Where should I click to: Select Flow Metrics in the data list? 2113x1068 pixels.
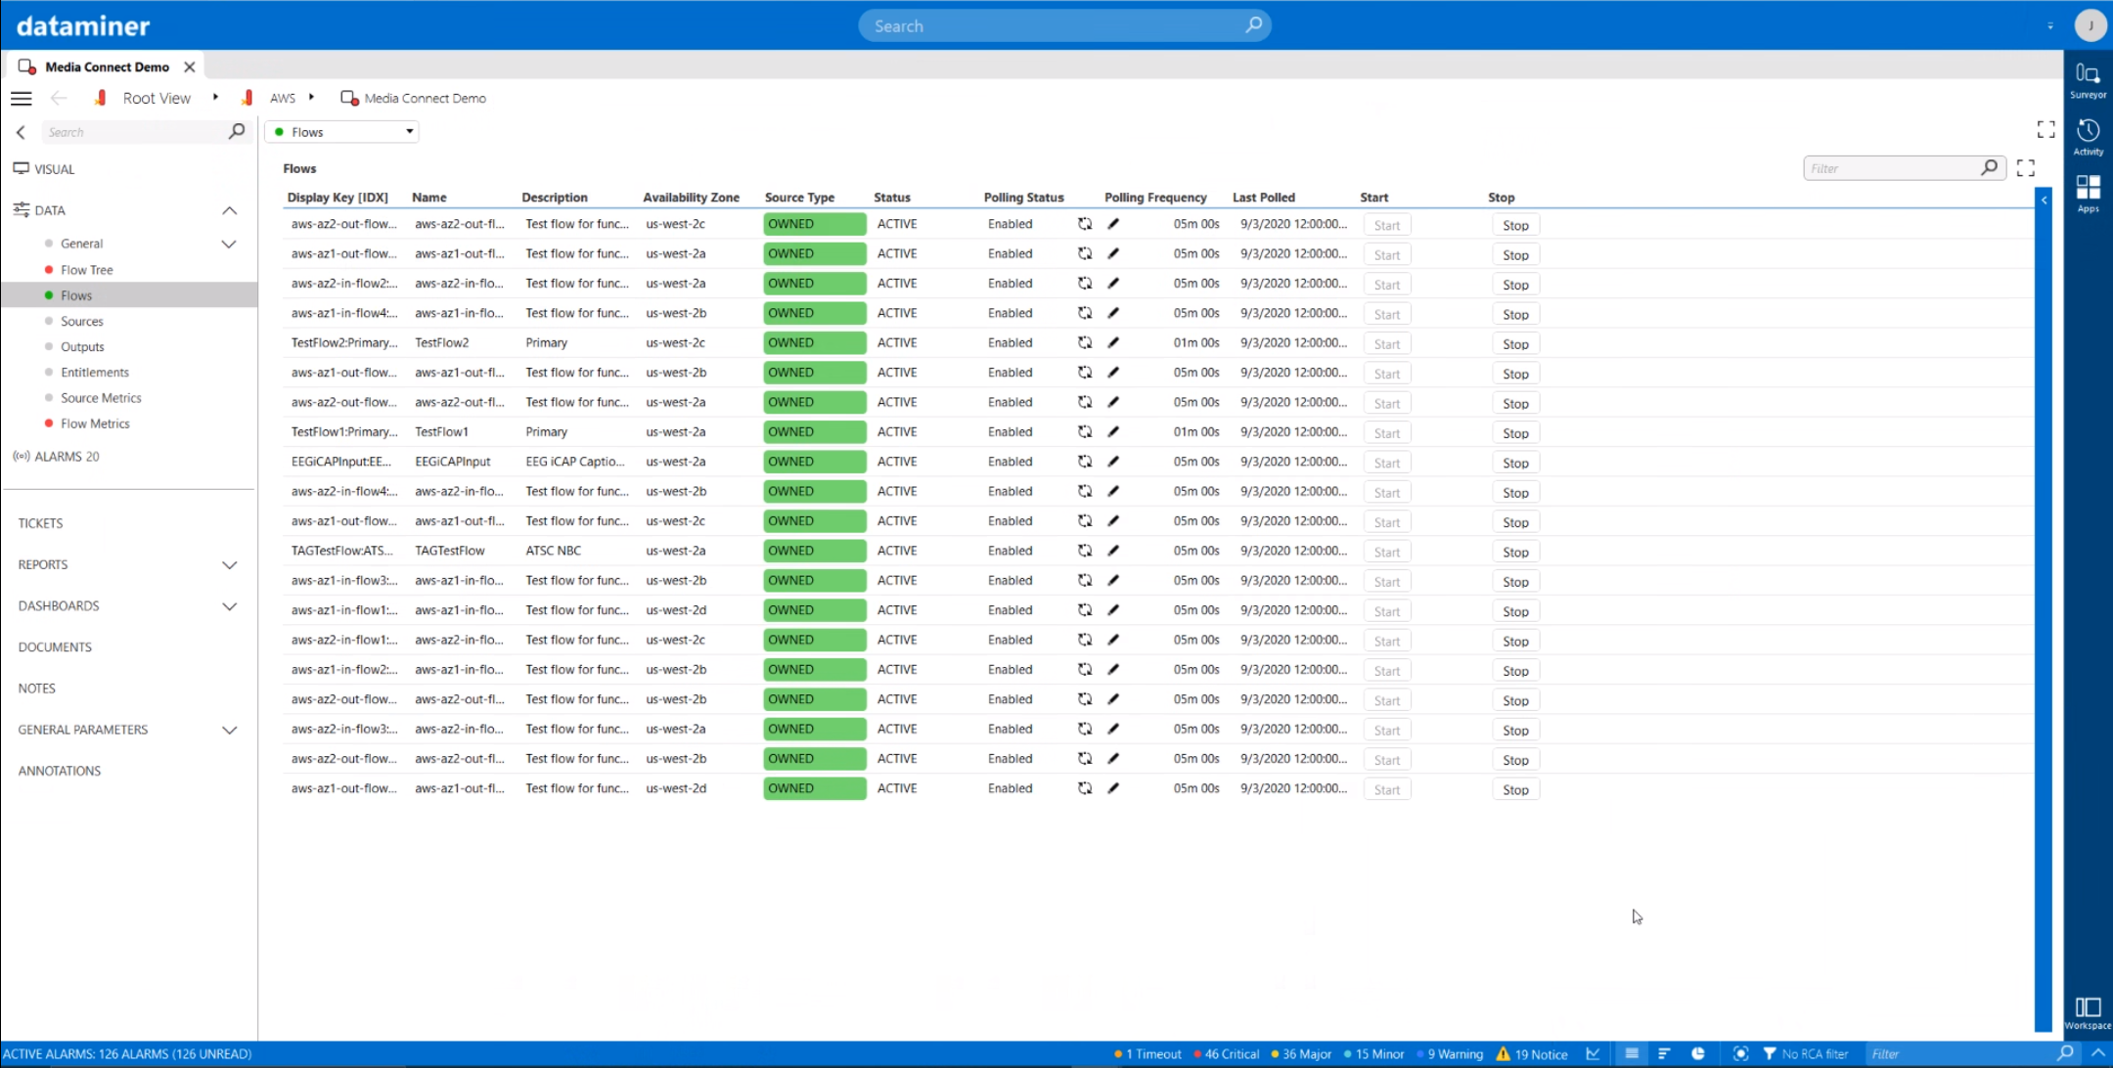point(95,423)
